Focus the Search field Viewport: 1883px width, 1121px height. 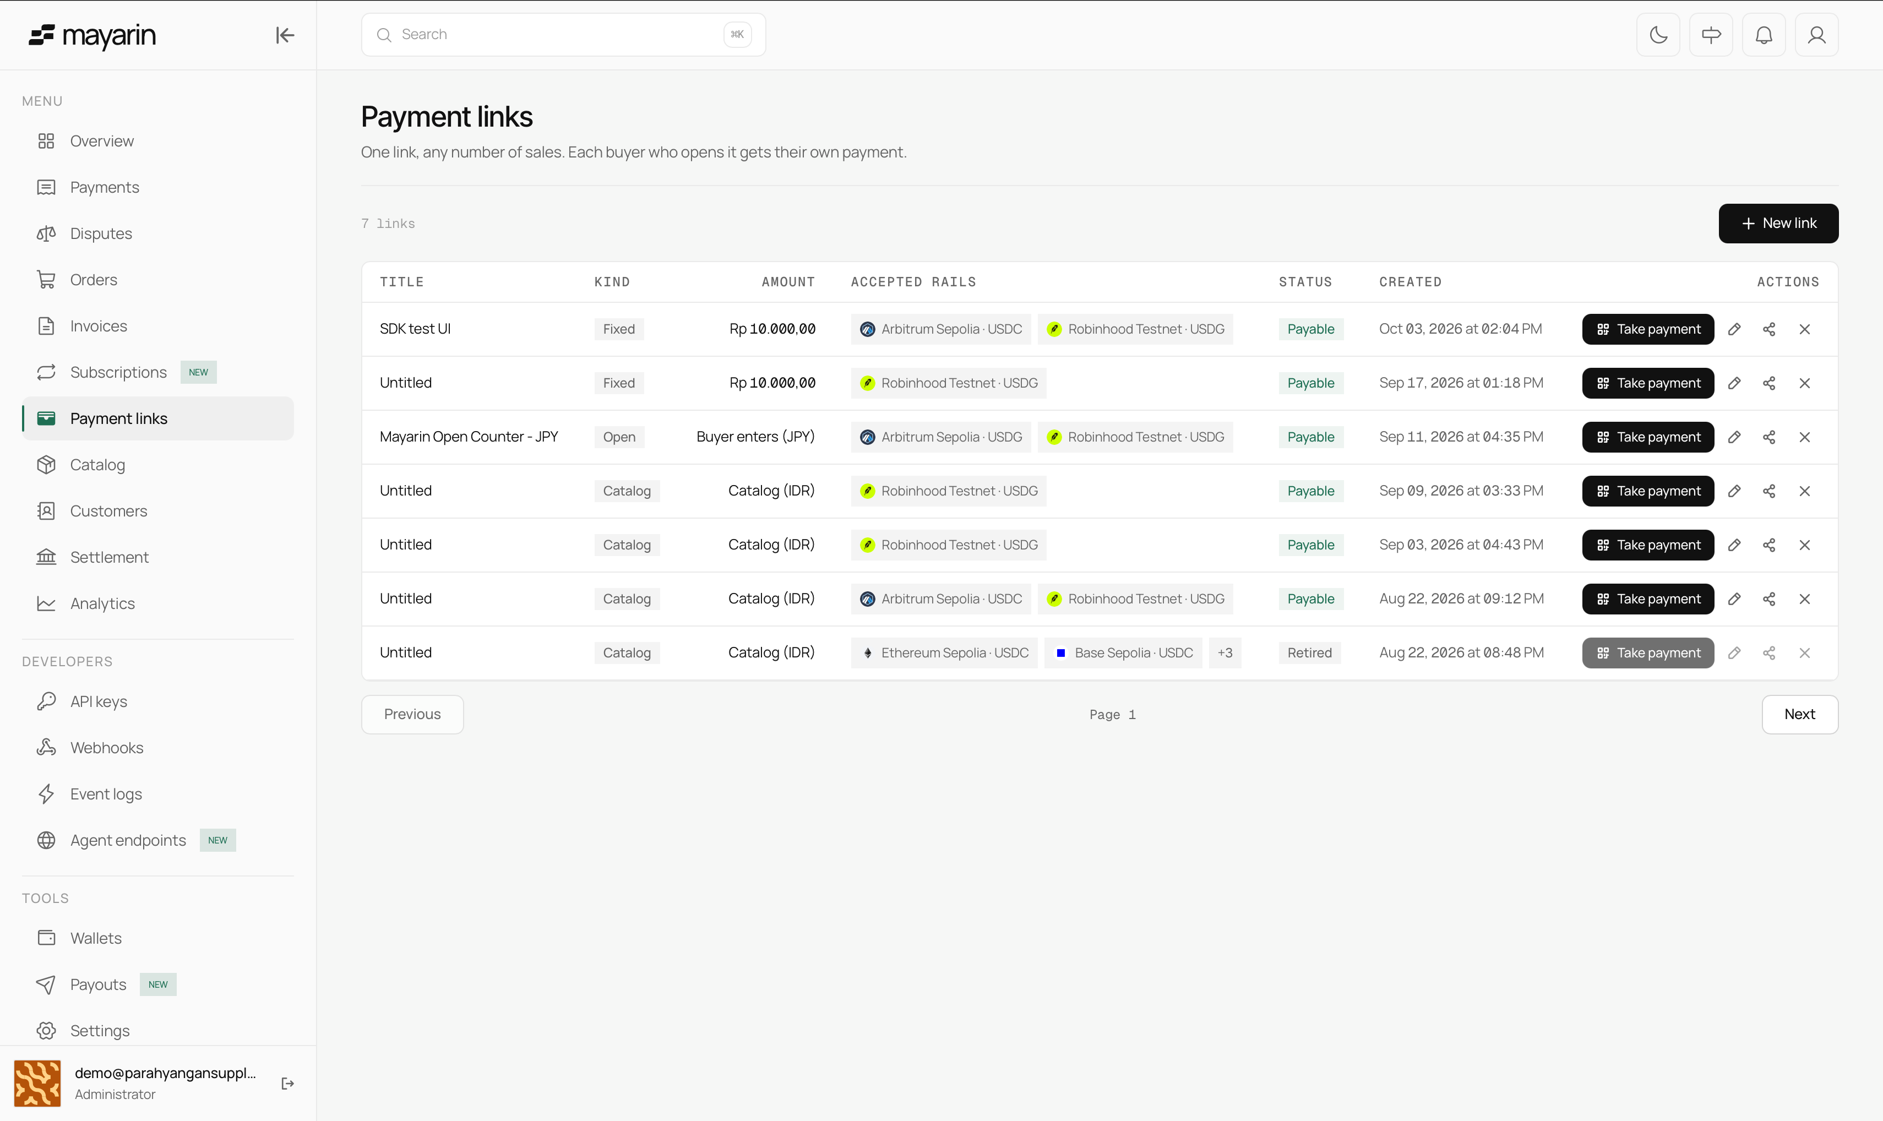[563, 35]
